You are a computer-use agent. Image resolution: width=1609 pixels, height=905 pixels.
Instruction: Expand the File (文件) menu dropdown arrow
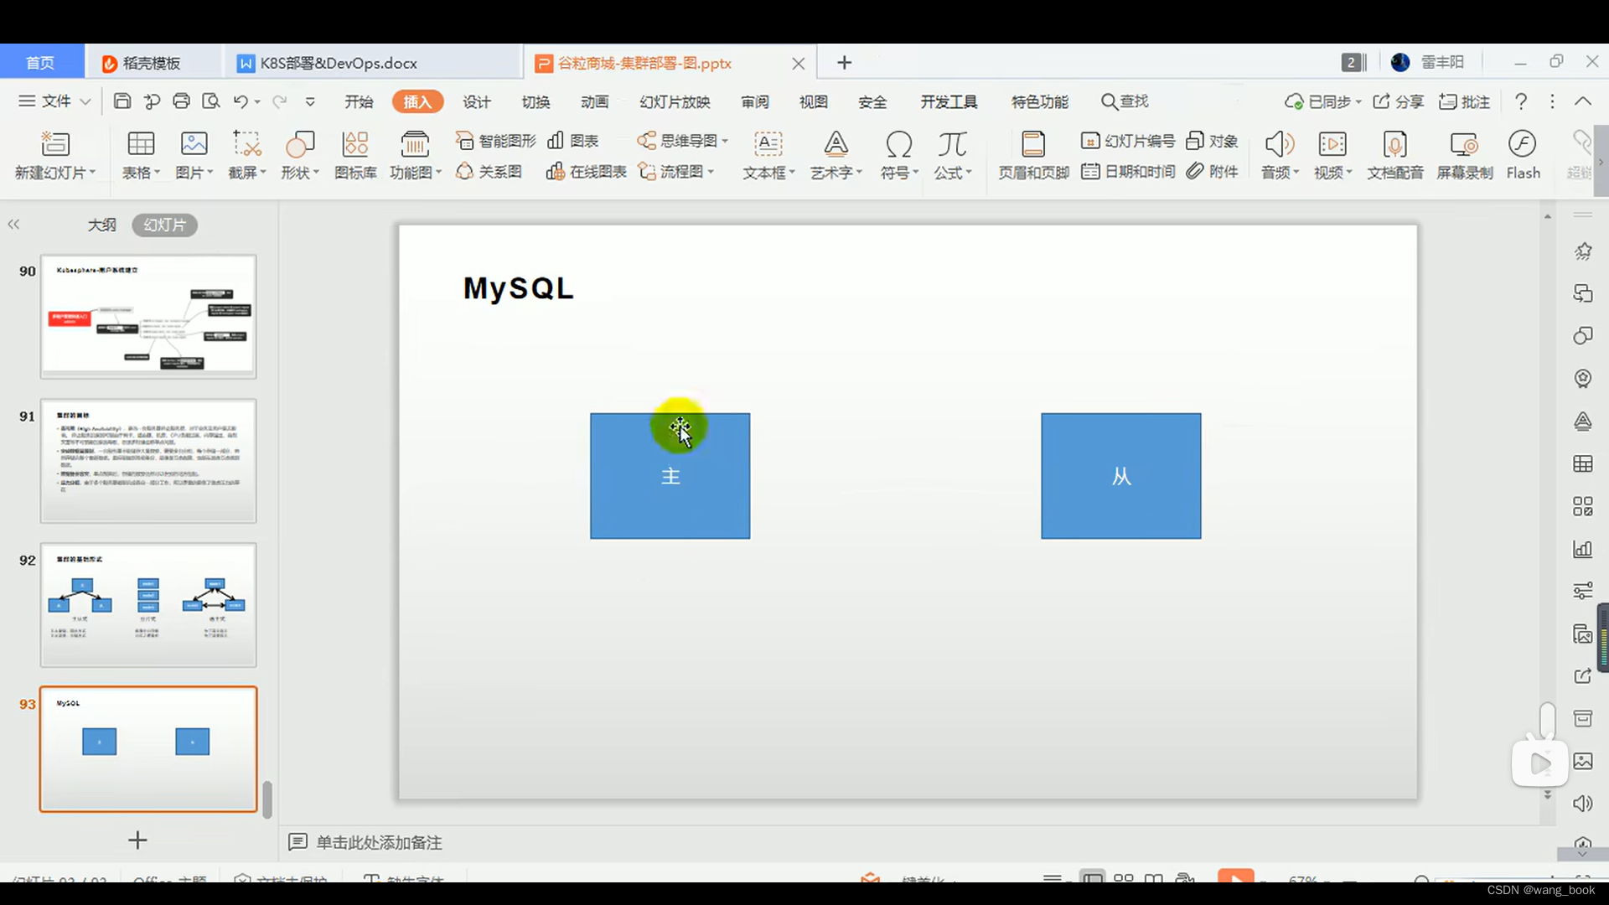point(85,101)
